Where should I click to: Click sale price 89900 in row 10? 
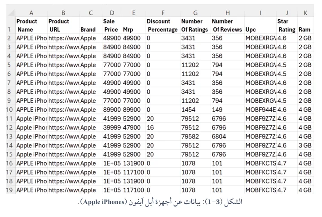pos(112,110)
